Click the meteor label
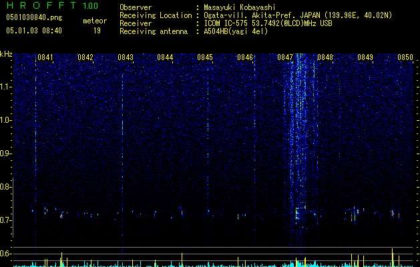The width and height of the screenshot is (420, 267). pos(95,21)
